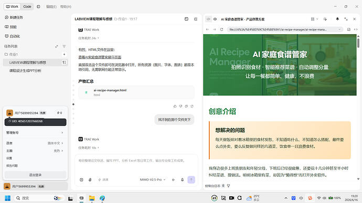Click the microphone voice input icon
Viewport: 362px width, 203px height.
pyautogui.click(x=182, y=180)
